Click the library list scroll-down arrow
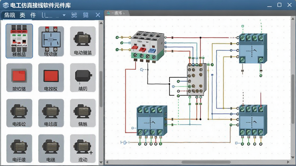 click(101, 162)
